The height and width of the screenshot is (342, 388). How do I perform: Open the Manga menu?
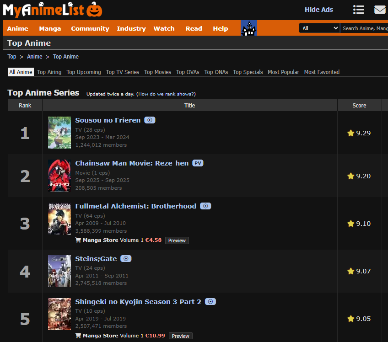tap(50, 28)
